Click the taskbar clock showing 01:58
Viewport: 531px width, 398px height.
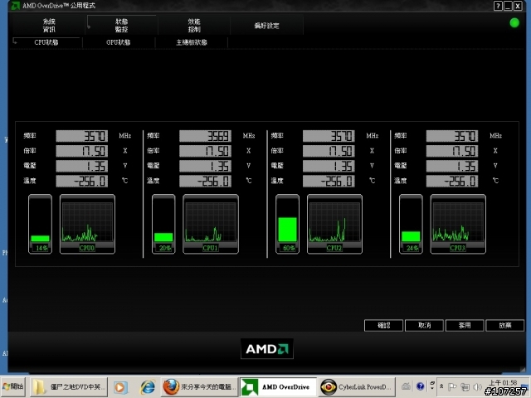pos(503,383)
